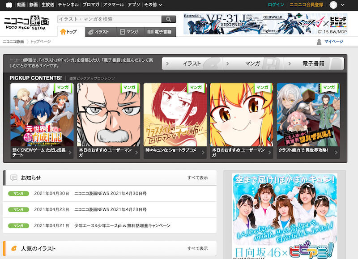
Task: Click the マンガ tag on the 04月21日 row
Action: [18, 226]
